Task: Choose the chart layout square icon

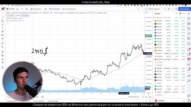Action: coord(146,9)
